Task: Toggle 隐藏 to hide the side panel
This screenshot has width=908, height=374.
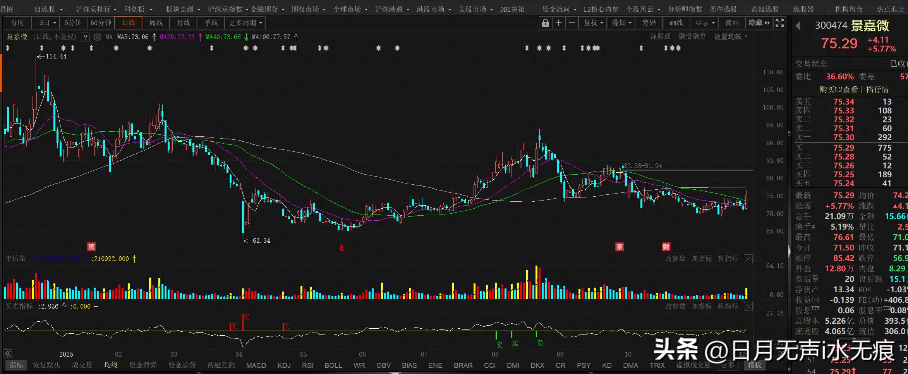Action: pos(759,23)
